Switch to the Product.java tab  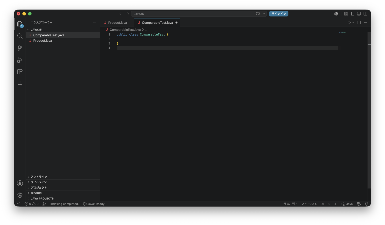117,23
